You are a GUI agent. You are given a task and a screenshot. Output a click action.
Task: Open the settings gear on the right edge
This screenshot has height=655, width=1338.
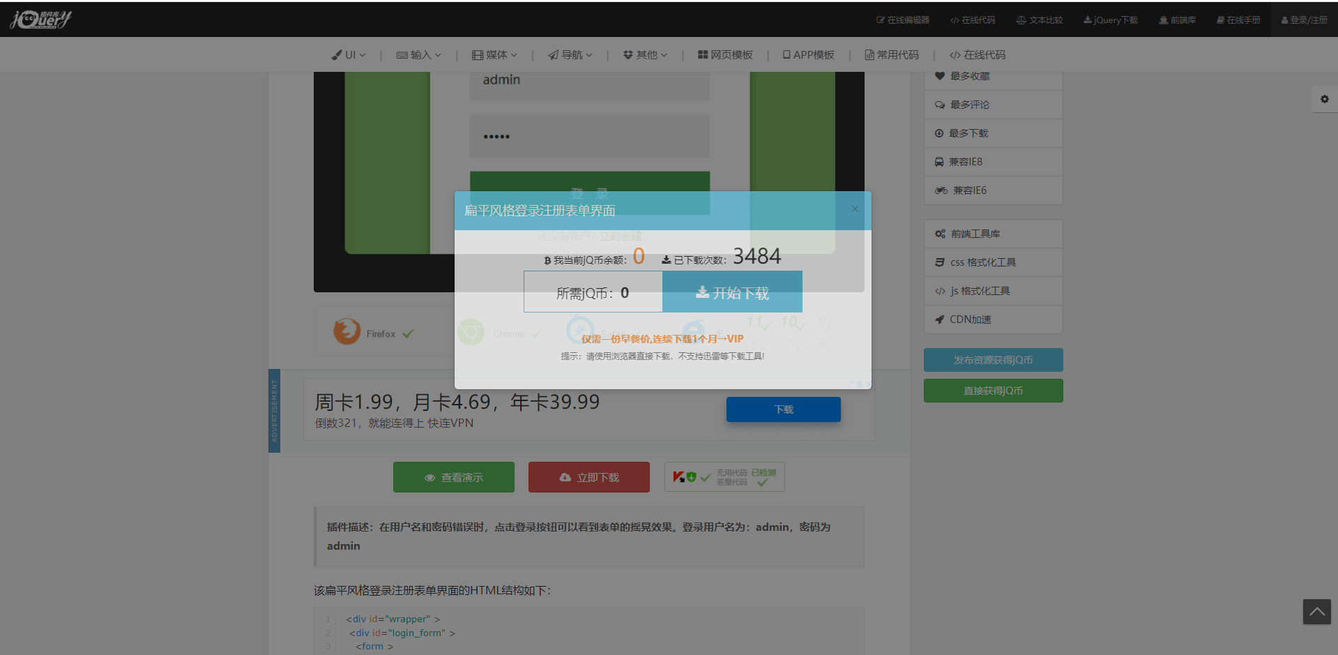coord(1325,99)
